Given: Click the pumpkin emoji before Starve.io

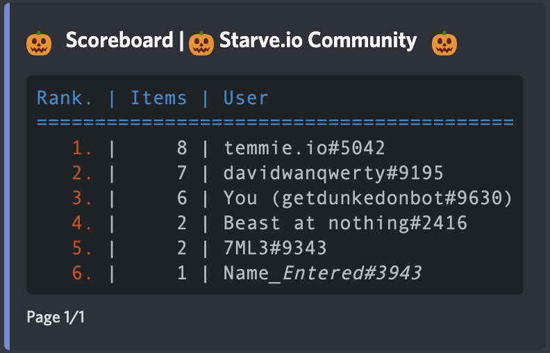Looking at the screenshot, I should (x=201, y=43).
